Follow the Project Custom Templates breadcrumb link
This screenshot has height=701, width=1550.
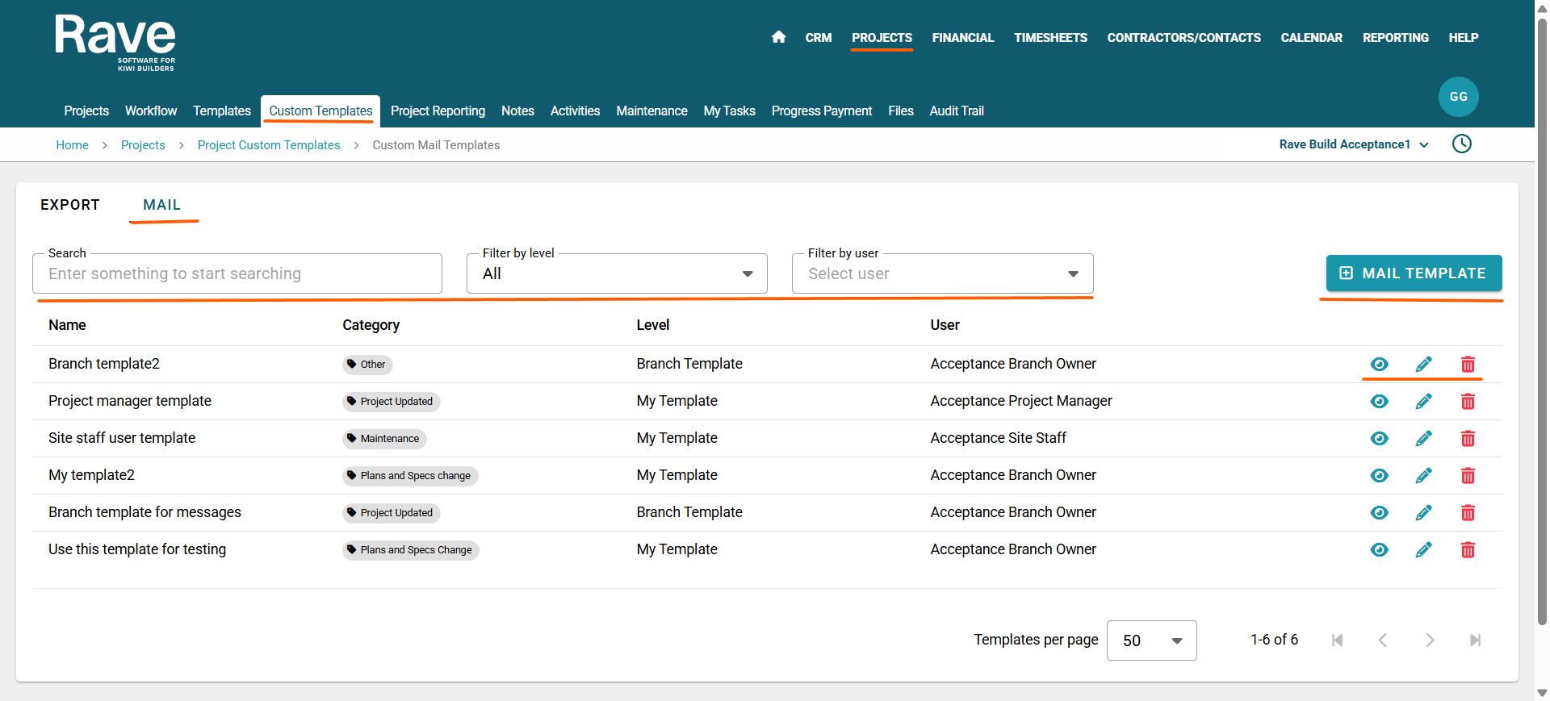click(x=269, y=145)
